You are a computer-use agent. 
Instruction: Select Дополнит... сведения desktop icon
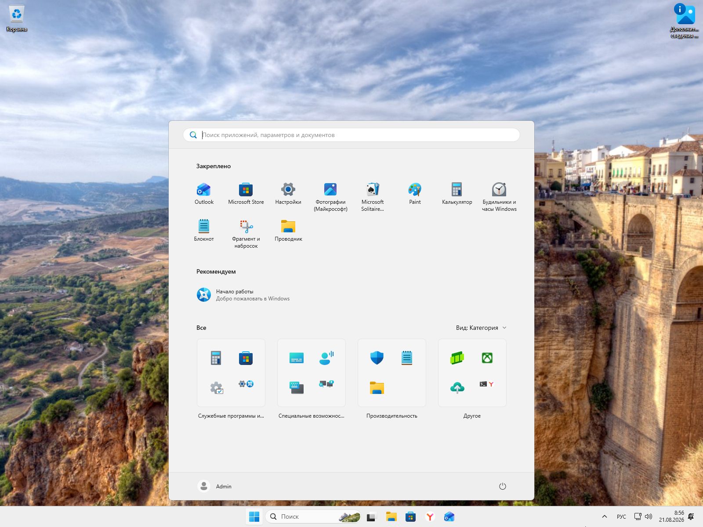pos(685,20)
